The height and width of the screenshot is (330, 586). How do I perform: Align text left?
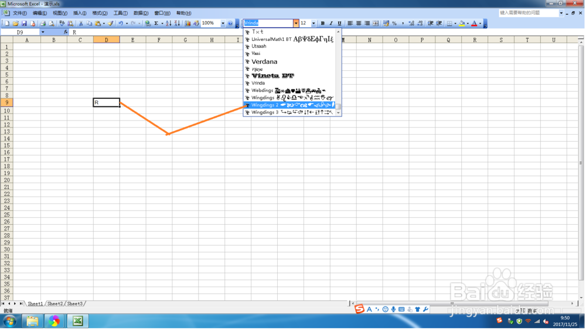[x=350, y=23]
